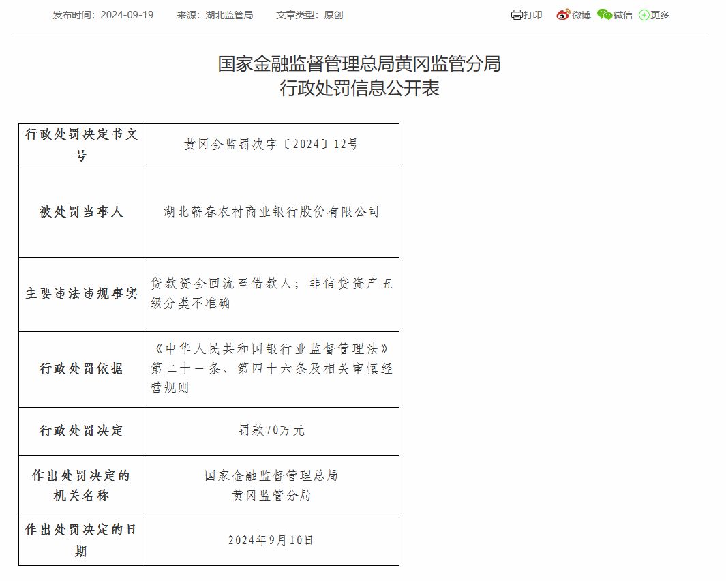Select the label 行政处罚依据
This screenshot has height=581, width=726.
pyautogui.click(x=82, y=369)
